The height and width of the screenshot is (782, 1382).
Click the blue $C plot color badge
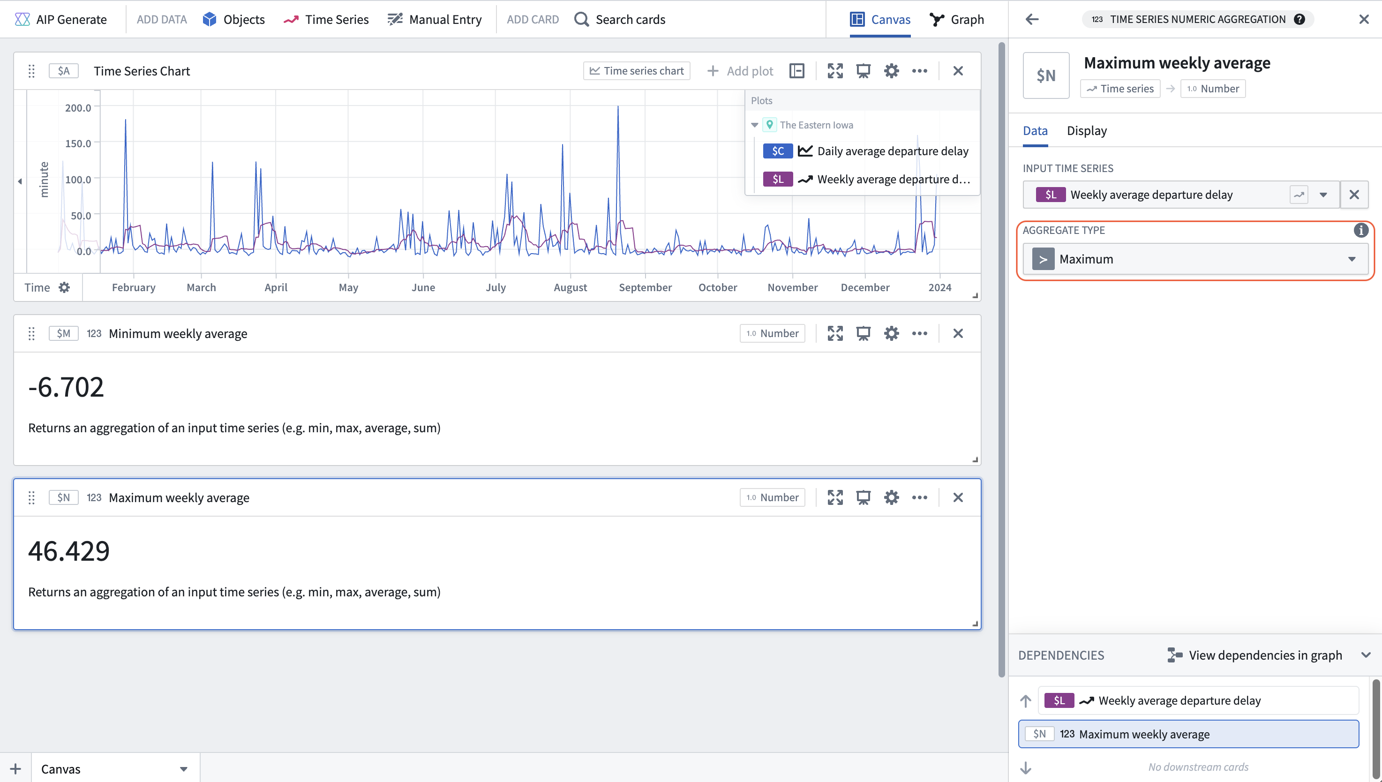click(777, 151)
